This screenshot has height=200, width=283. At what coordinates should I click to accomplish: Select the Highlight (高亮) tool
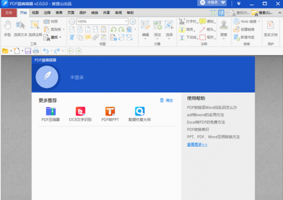[187, 29]
